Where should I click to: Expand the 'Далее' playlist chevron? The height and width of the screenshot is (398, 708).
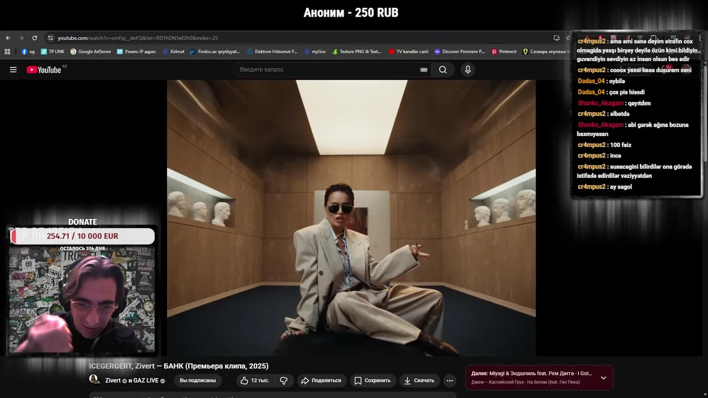[x=603, y=378]
